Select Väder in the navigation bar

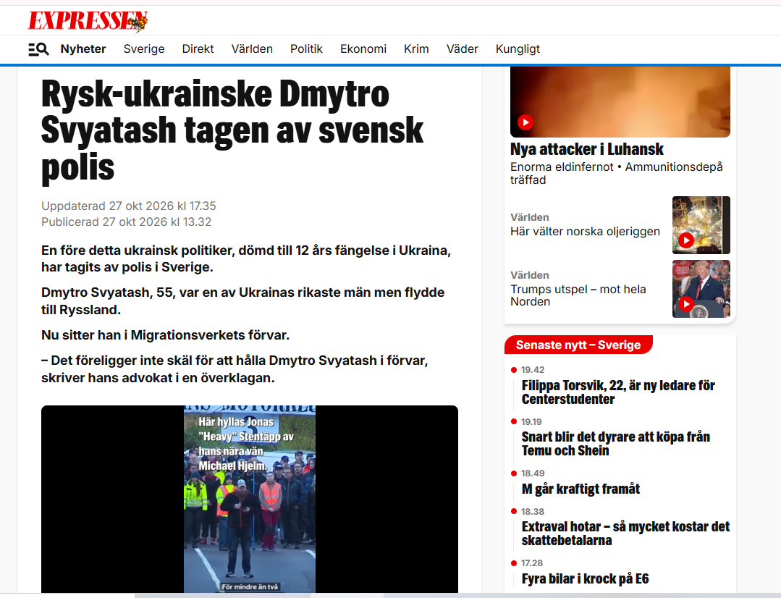[x=463, y=49]
